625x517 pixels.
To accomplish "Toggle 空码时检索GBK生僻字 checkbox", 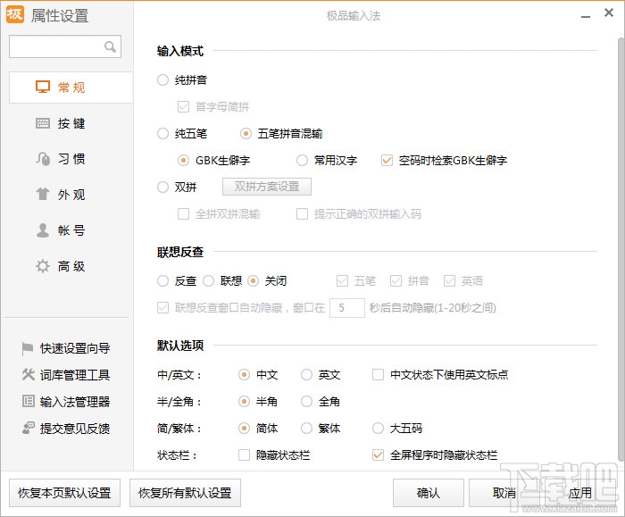I will pyautogui.click(x=387, y=160).
